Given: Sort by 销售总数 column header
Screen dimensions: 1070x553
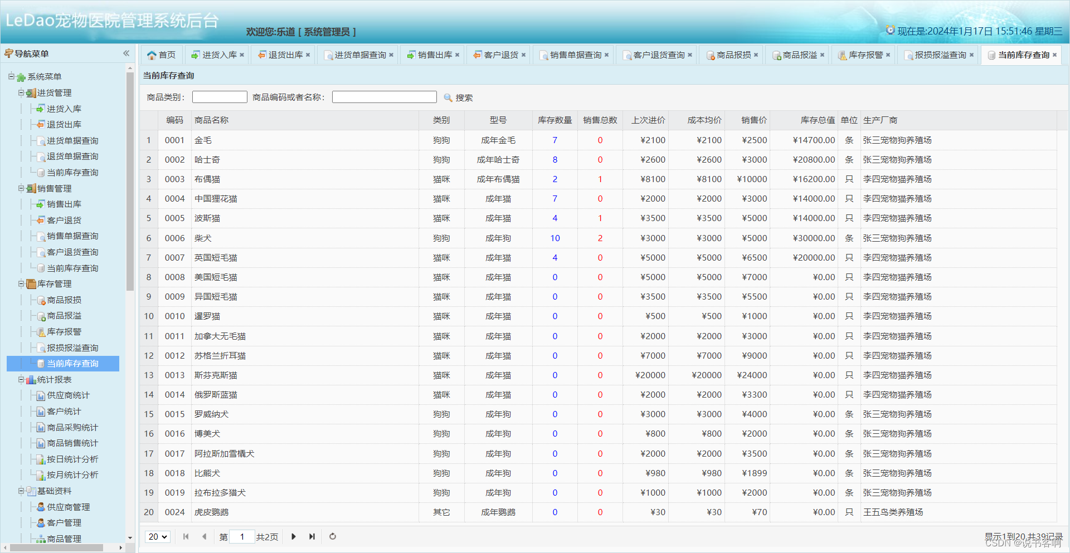Looking at the screenshot, I should (x=600, y=120).
